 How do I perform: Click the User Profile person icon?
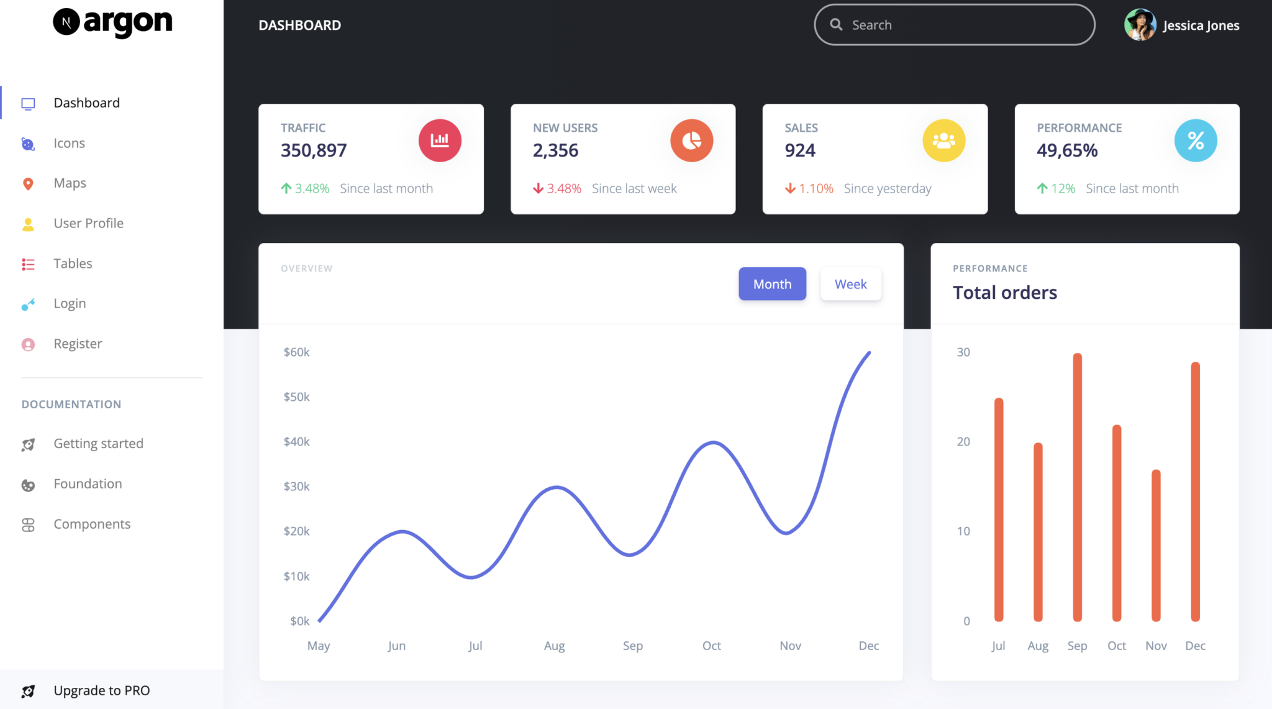[x=28, y=223]
